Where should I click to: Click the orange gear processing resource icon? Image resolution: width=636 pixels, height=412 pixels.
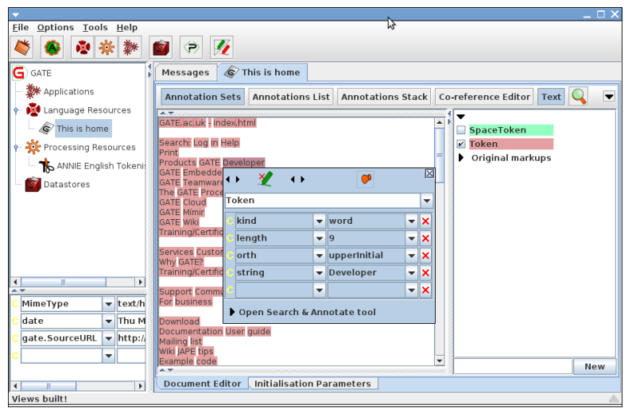coord(106,48)
